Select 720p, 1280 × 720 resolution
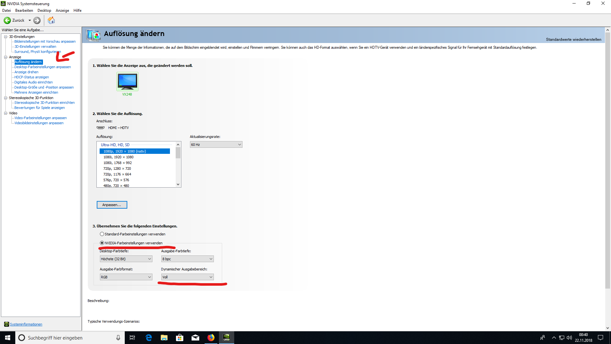Viewport: 611px width, 344px height. [x=117, y=168]
